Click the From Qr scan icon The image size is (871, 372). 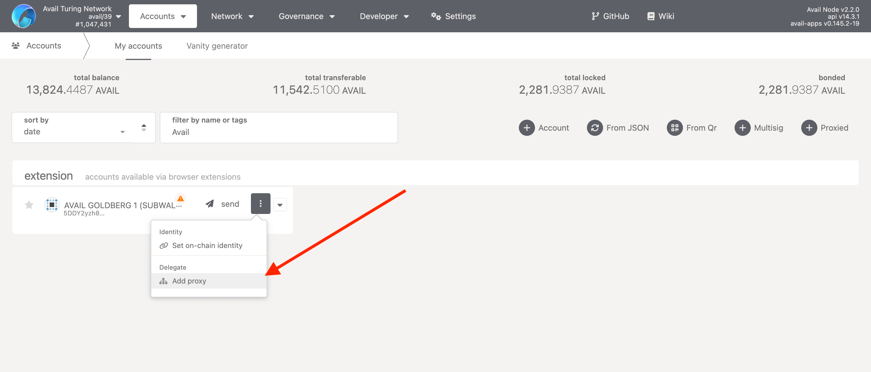click(675, 127)
